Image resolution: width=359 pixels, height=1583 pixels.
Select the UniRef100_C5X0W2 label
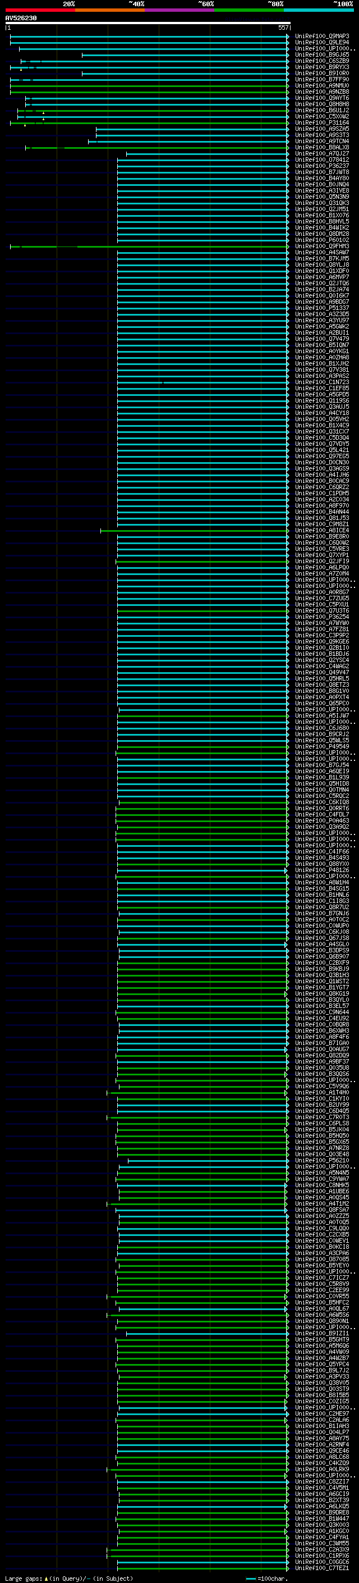321,116
